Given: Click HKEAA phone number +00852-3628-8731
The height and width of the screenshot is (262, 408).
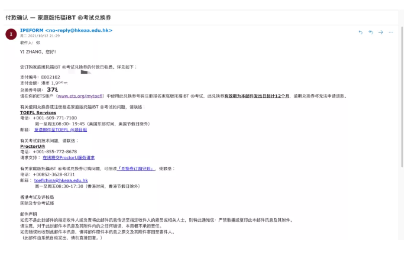Looking at the screenshot, I should pyautogui.click(x=53, y=174).
